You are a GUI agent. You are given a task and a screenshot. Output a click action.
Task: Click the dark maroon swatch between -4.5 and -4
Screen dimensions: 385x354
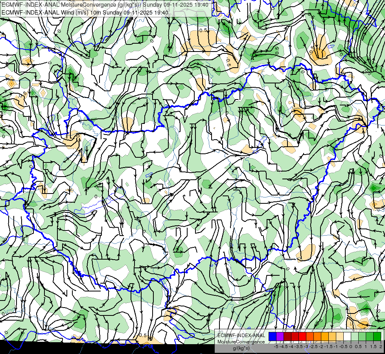(x=287, y=336)
